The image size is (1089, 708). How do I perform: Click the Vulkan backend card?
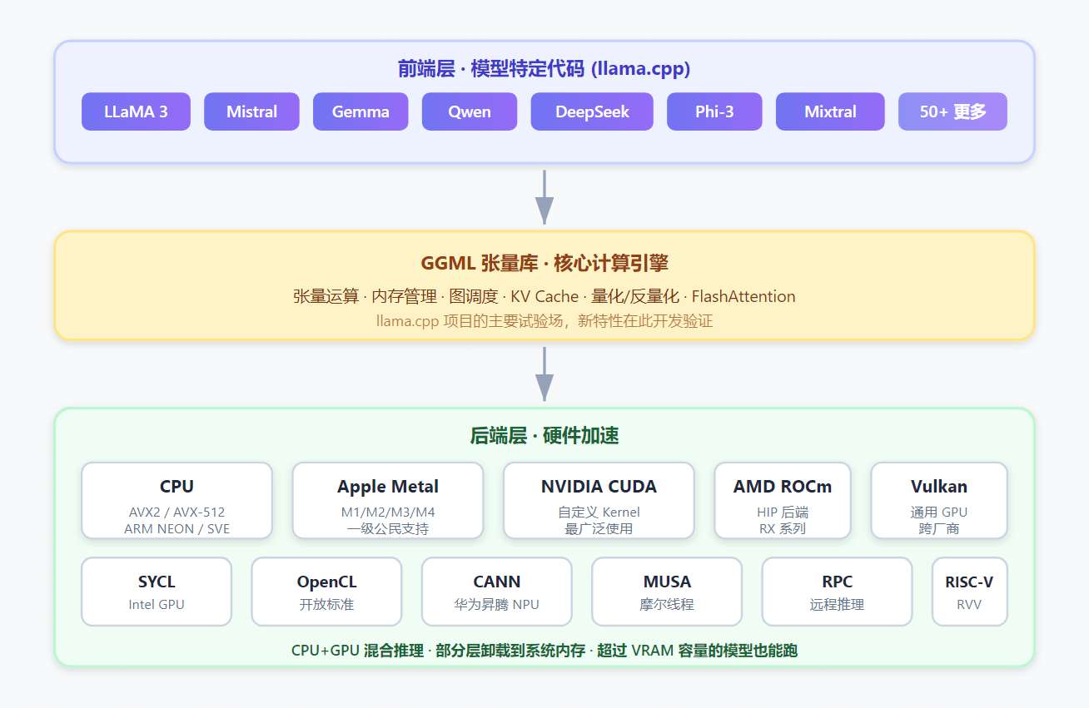tap(939, 501)
